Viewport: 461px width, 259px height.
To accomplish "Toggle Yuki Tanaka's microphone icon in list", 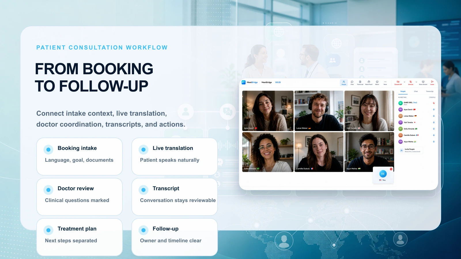I will (x=434, y=122).
